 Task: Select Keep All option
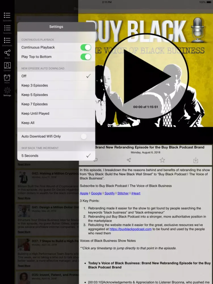point(56,123)
